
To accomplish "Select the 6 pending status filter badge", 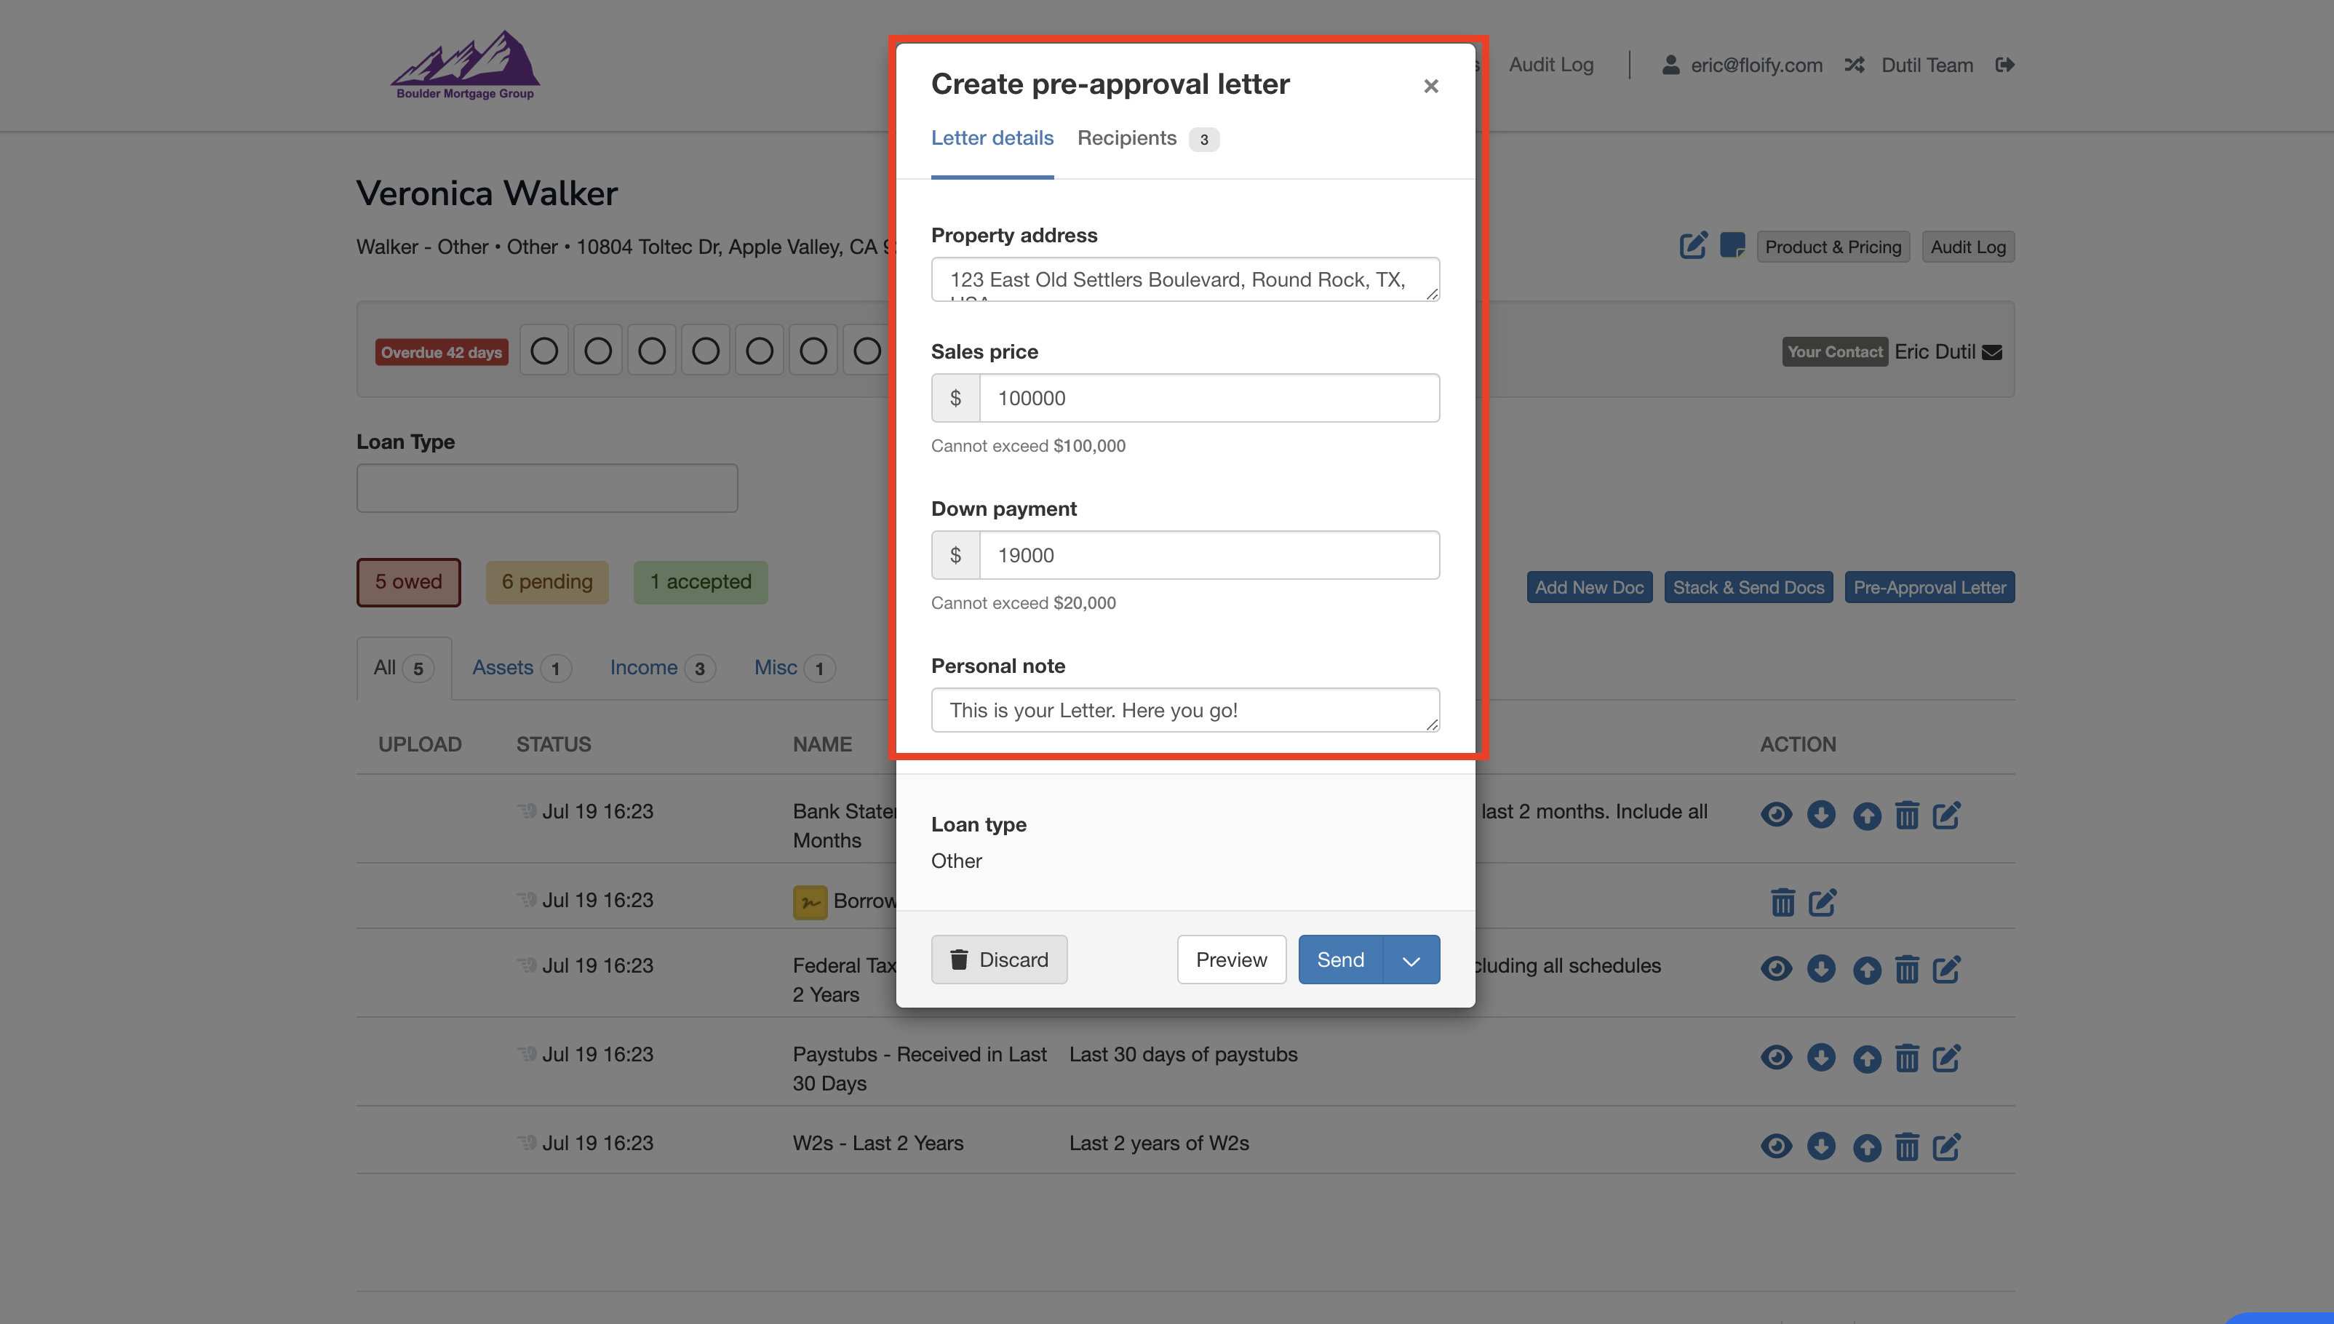I will (546, 582).
